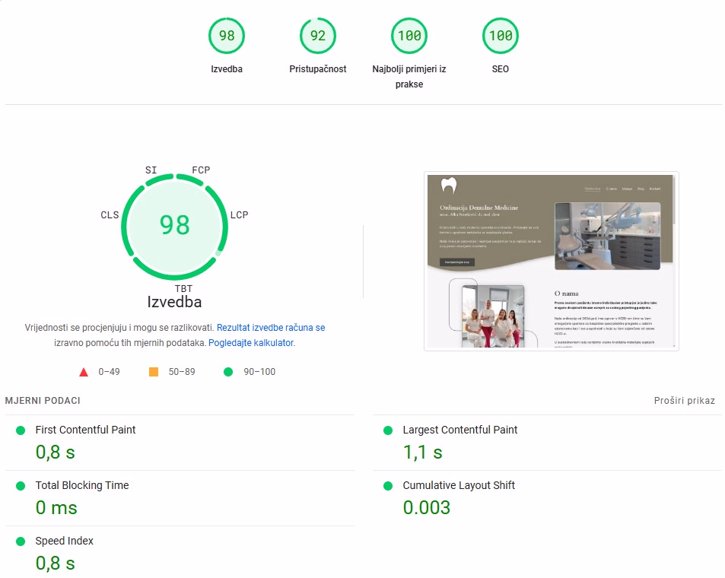Click the SEO score gauge showing 100
This screenshot has height=578, width=725.
[501, 36]
